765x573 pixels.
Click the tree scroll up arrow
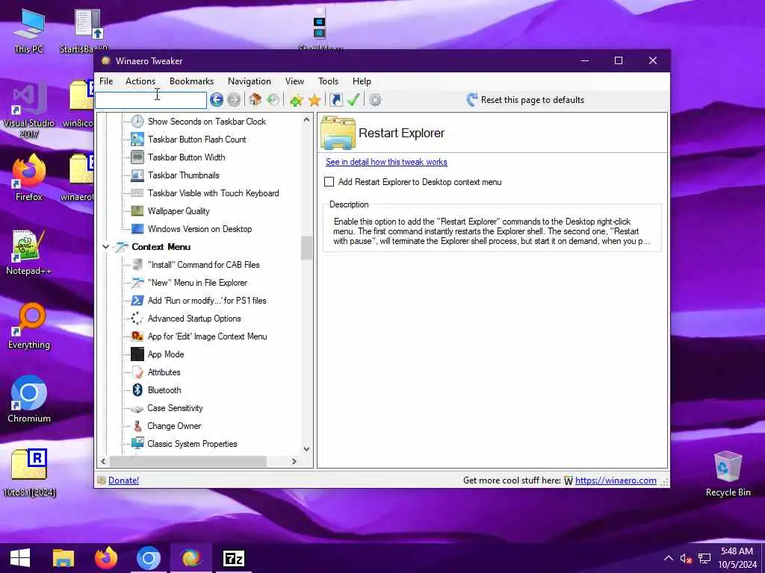coord(306,120)
